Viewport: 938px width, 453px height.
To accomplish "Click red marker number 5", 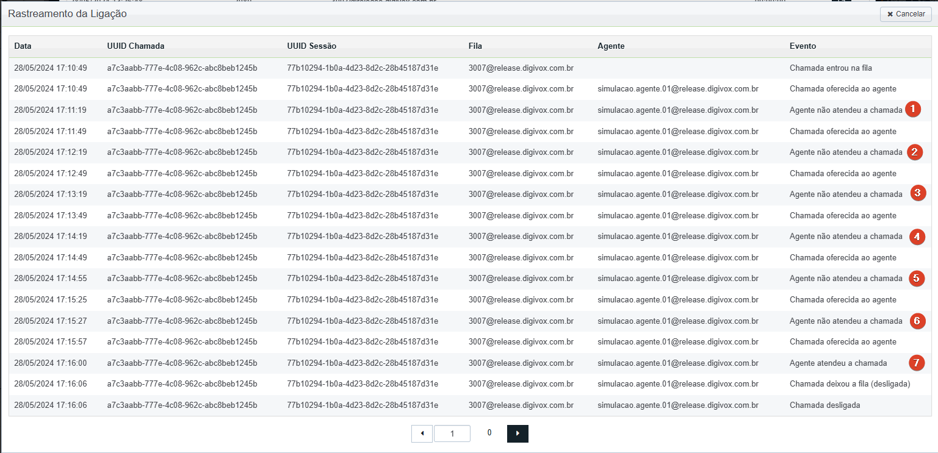I will point(916,278).
